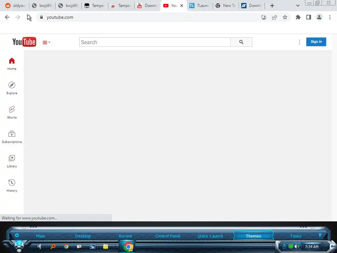Click the 7:34 AM clock
This screenshot has height=253, width=337.
click(x=312, y=247)
